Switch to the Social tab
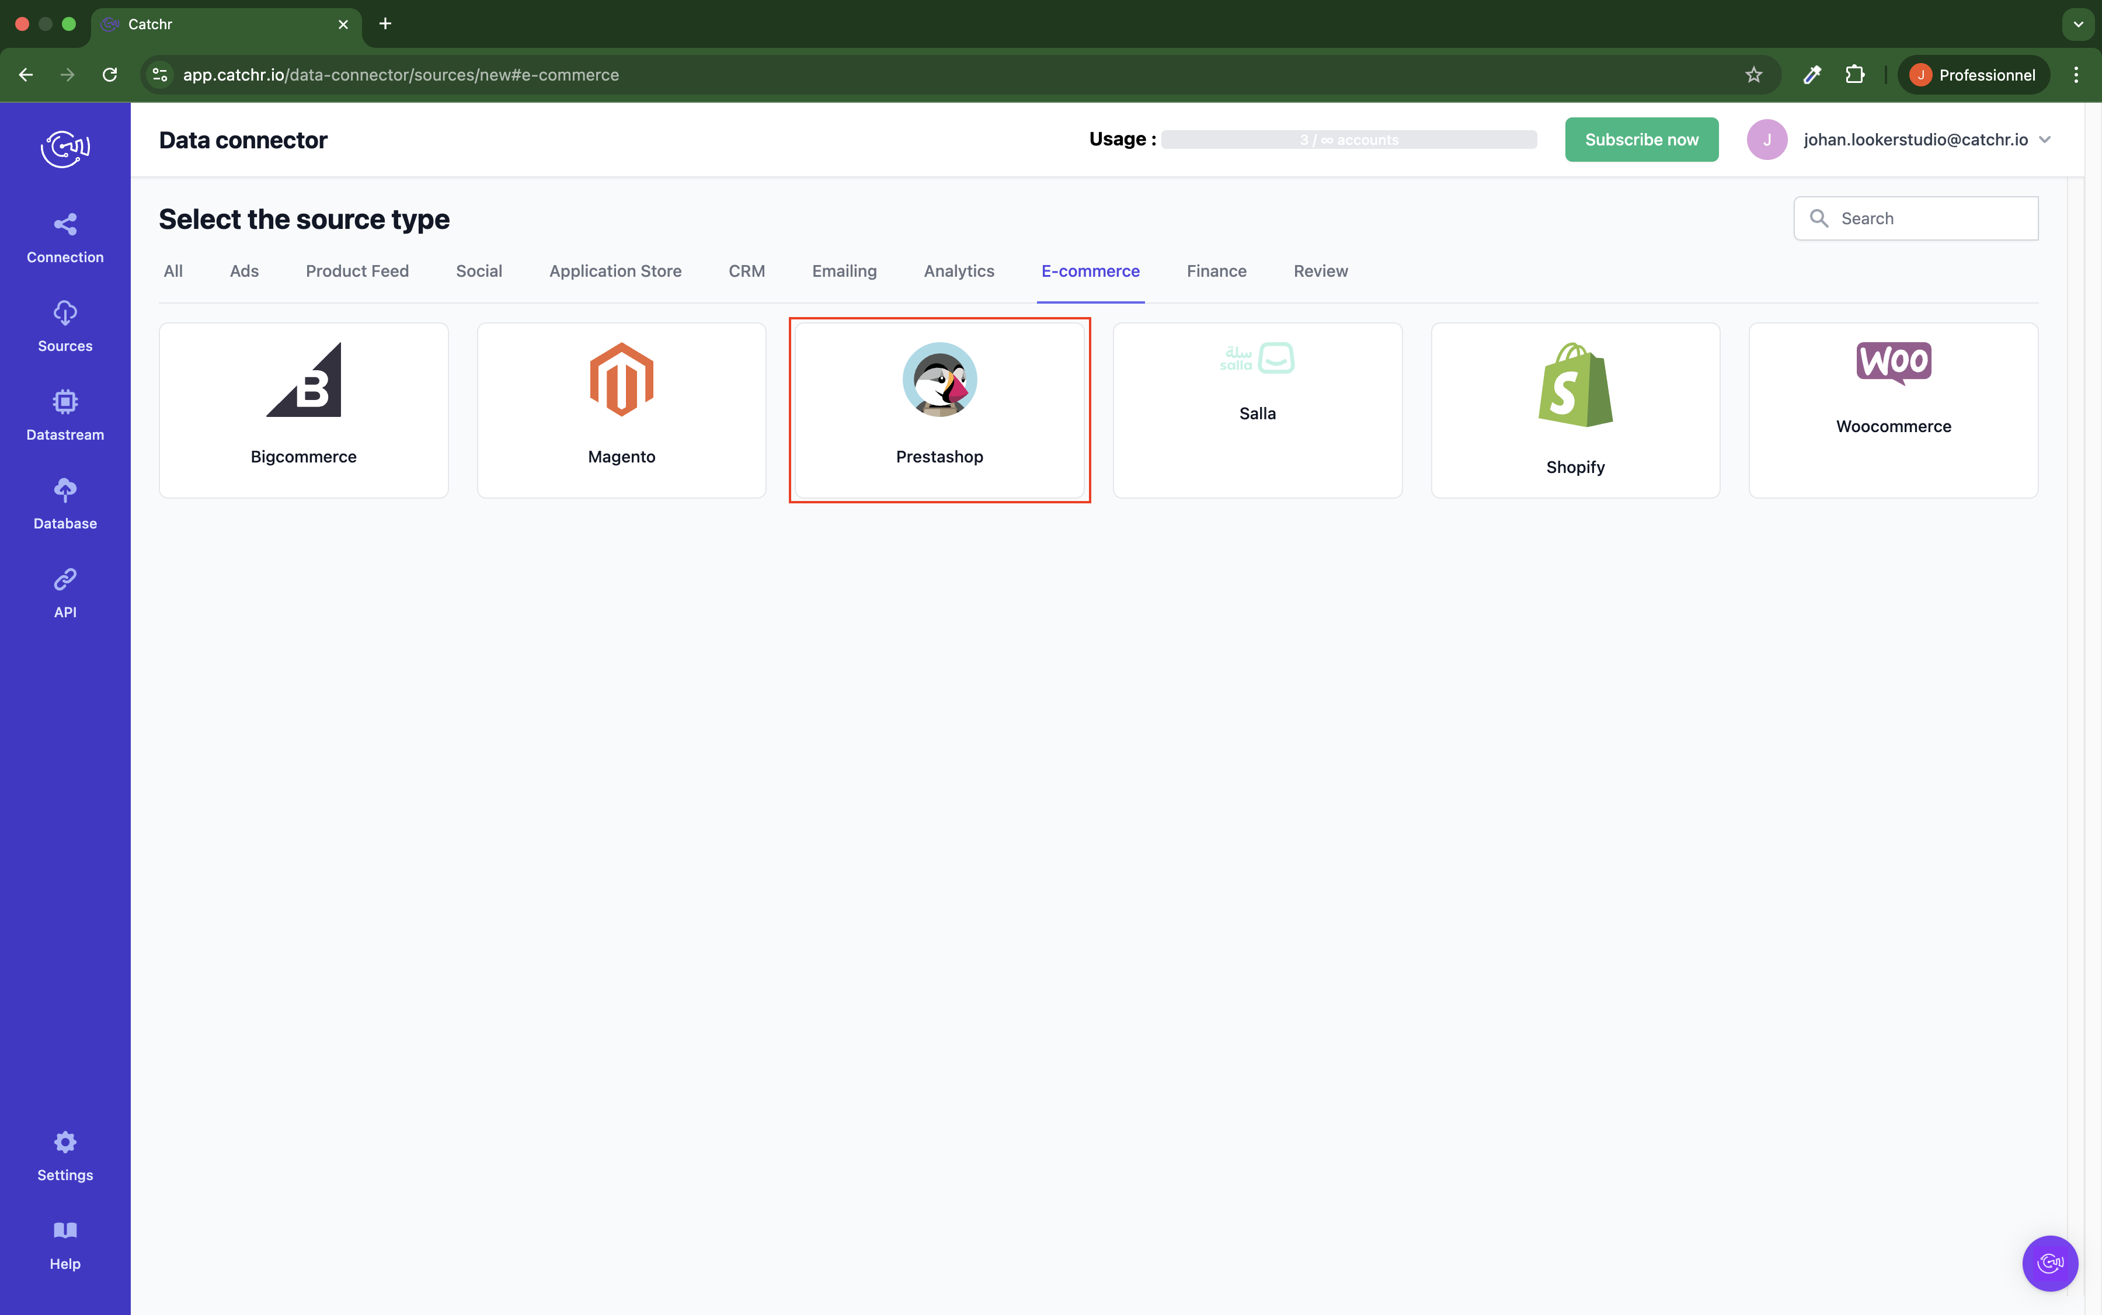This screenshot has height=1315, width=2102. [x=479, y=272]
